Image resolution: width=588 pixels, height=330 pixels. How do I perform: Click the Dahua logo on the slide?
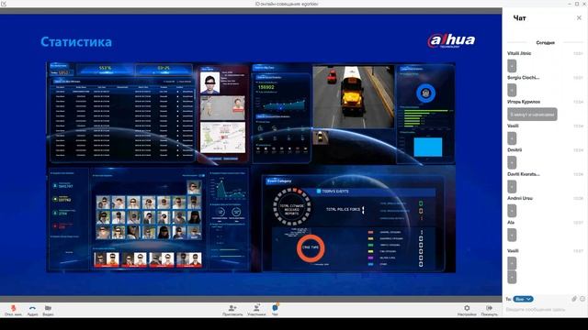click(x=451, y=40)
